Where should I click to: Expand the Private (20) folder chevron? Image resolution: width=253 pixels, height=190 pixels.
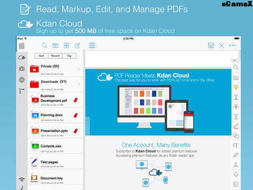click(x=79, y=69)
